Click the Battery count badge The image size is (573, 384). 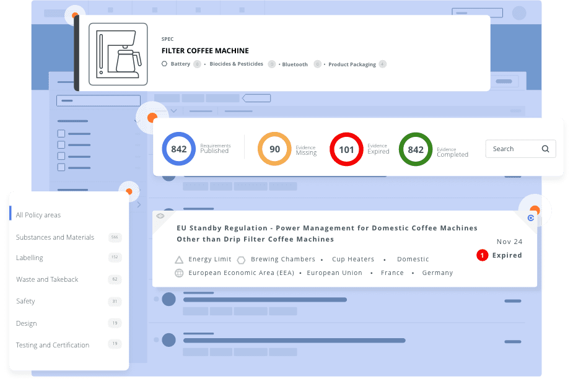point(197,64)
